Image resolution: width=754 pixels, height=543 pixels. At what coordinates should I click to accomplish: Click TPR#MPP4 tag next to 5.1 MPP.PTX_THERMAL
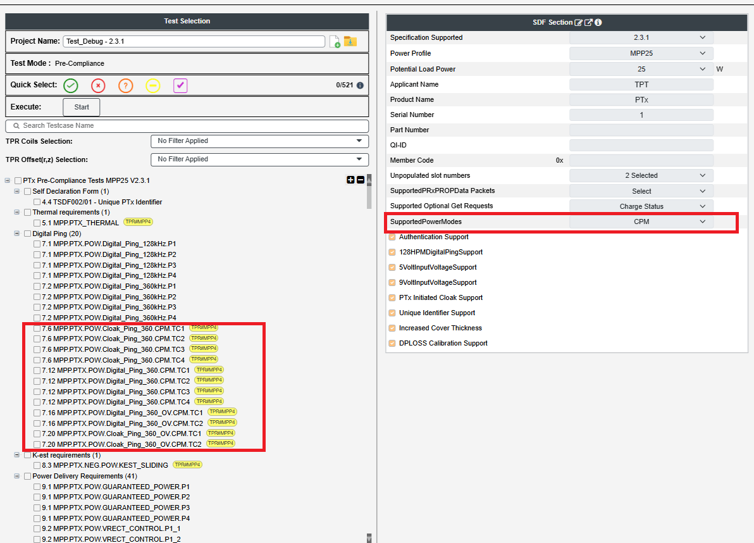(139, 222)
